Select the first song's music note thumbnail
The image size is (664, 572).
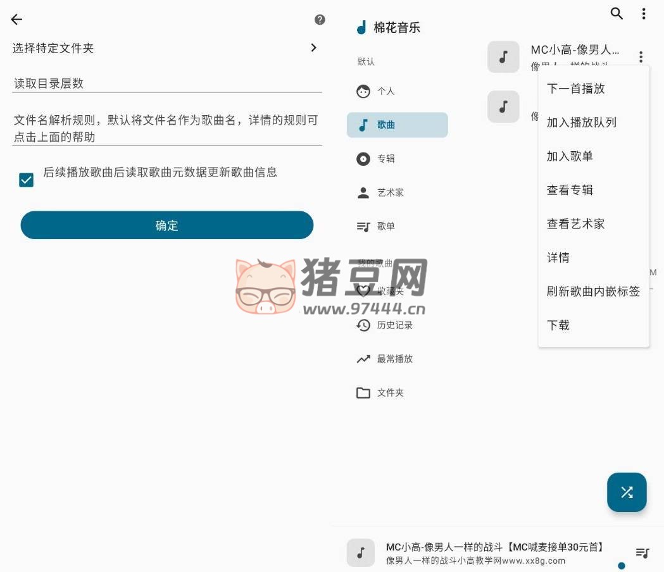pos(503,57)
